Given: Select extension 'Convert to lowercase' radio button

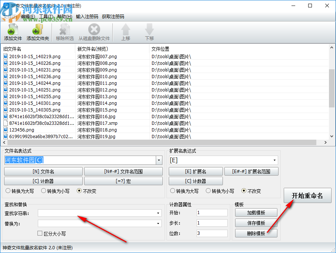Looking at the screenshot, I should 208,190.
